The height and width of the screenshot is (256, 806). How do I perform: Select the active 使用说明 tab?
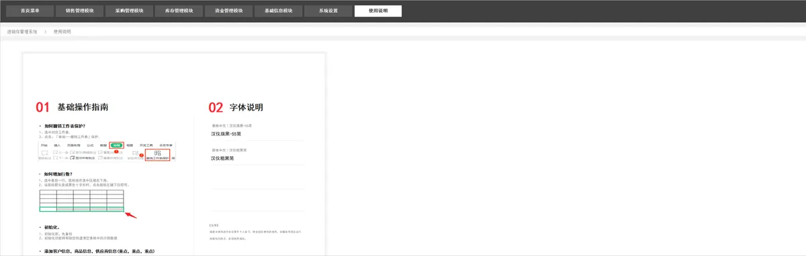pos(378,11)
